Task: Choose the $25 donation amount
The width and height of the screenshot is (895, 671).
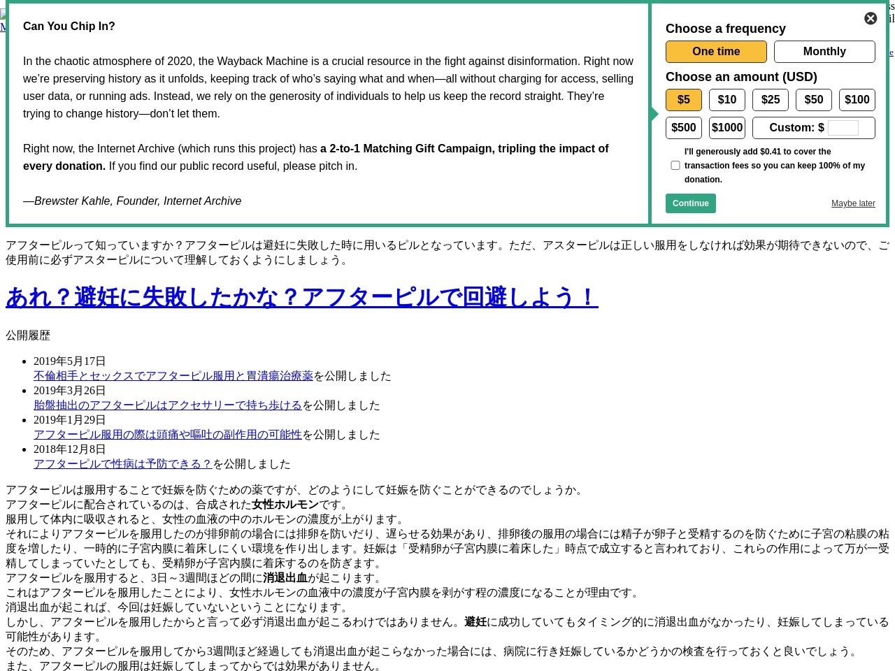Action: point(771,100)
